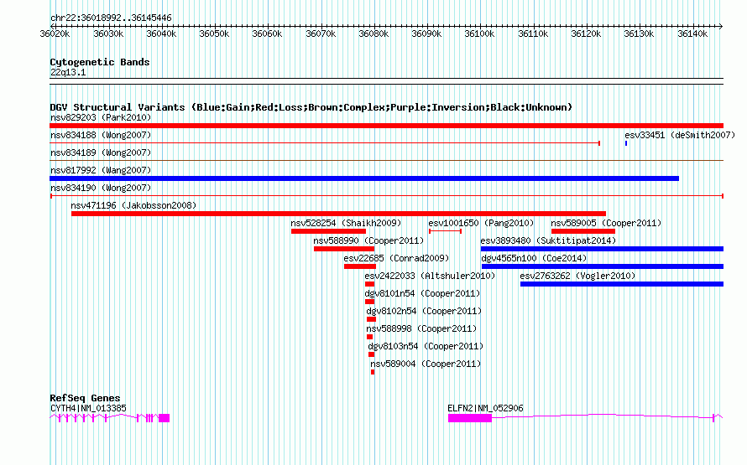Open the esv2763262 (Vogler2010) label
Image resolution: width=747 pixels, height=465 pixels.
pyautogui.click(x=577, y=276)
